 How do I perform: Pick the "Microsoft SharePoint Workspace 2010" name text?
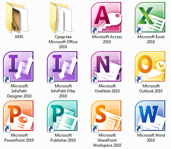pyautogui.click(x=107, y=140)
